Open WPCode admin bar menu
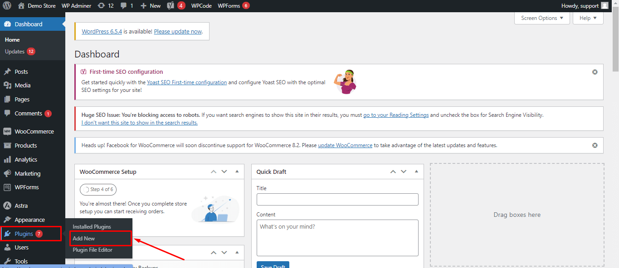619x268 pixels. point(201,6)
